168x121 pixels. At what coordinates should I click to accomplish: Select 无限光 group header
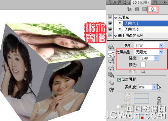pos(141,17)
